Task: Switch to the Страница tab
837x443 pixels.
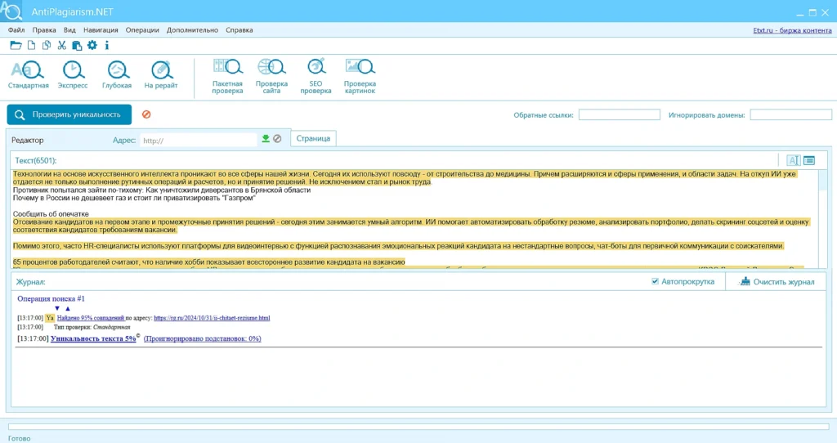Action: [x=313, y=138]
